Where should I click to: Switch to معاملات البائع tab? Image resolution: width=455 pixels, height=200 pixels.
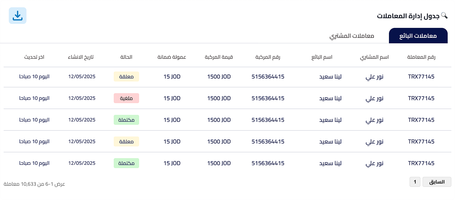tap(418, 36)
